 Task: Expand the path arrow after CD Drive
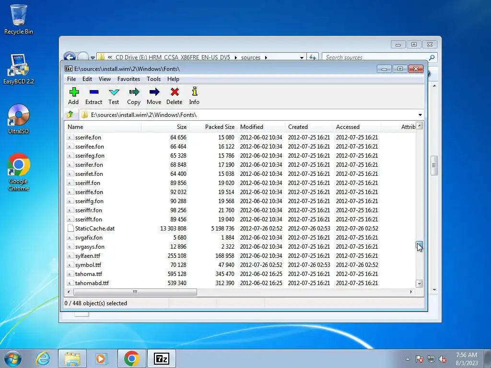(235, 57)
